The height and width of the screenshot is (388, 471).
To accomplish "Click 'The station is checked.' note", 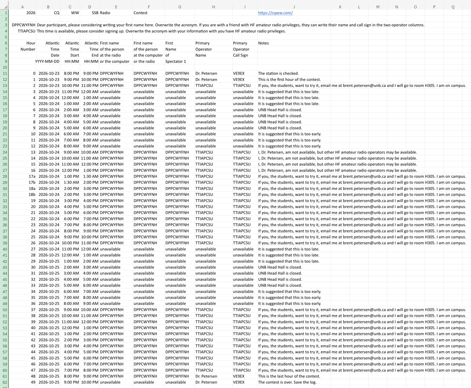I will point(278,74).
